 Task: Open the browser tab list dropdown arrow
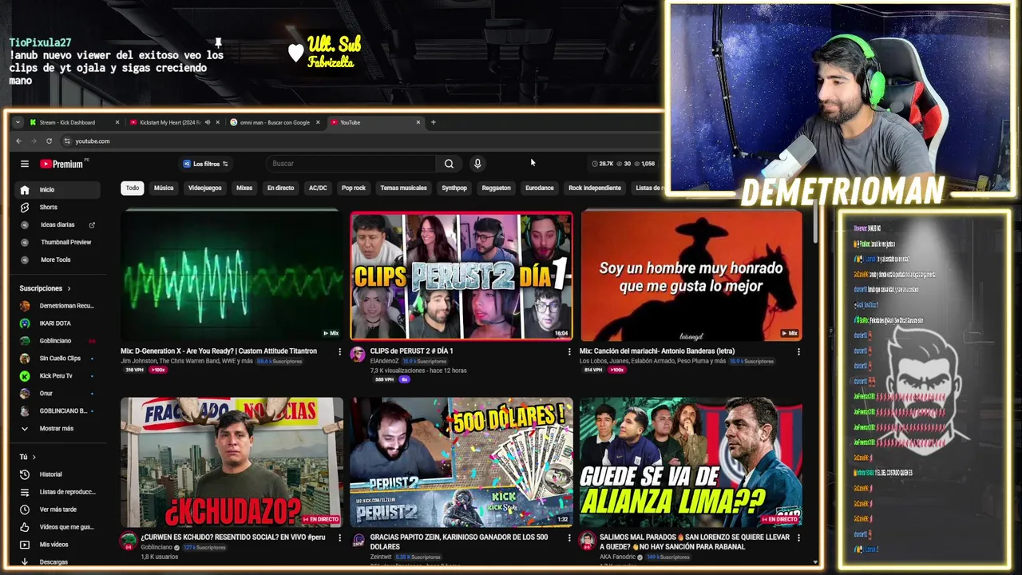click(18, 122)
